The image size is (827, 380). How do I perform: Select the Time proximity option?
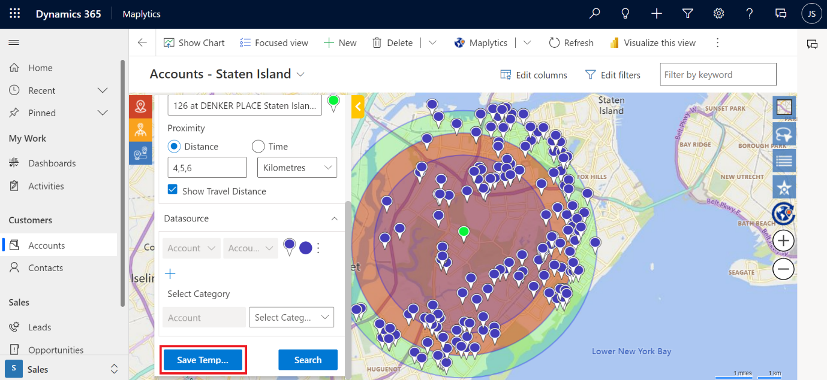pos(258,147)
